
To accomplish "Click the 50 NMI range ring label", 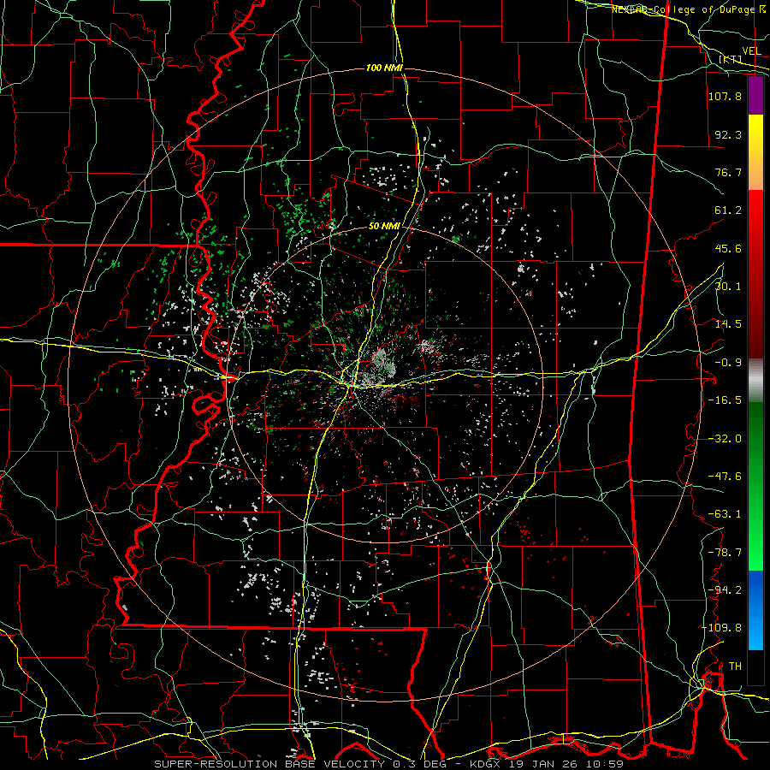I will click(384, 227).
